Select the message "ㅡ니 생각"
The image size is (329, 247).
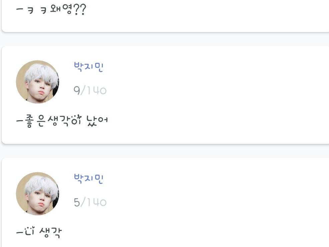39,231
